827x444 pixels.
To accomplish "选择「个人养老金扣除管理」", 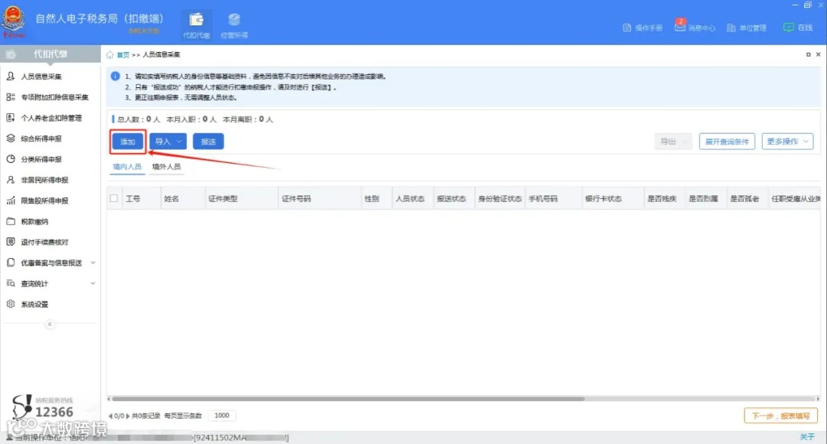I will 52,117.
